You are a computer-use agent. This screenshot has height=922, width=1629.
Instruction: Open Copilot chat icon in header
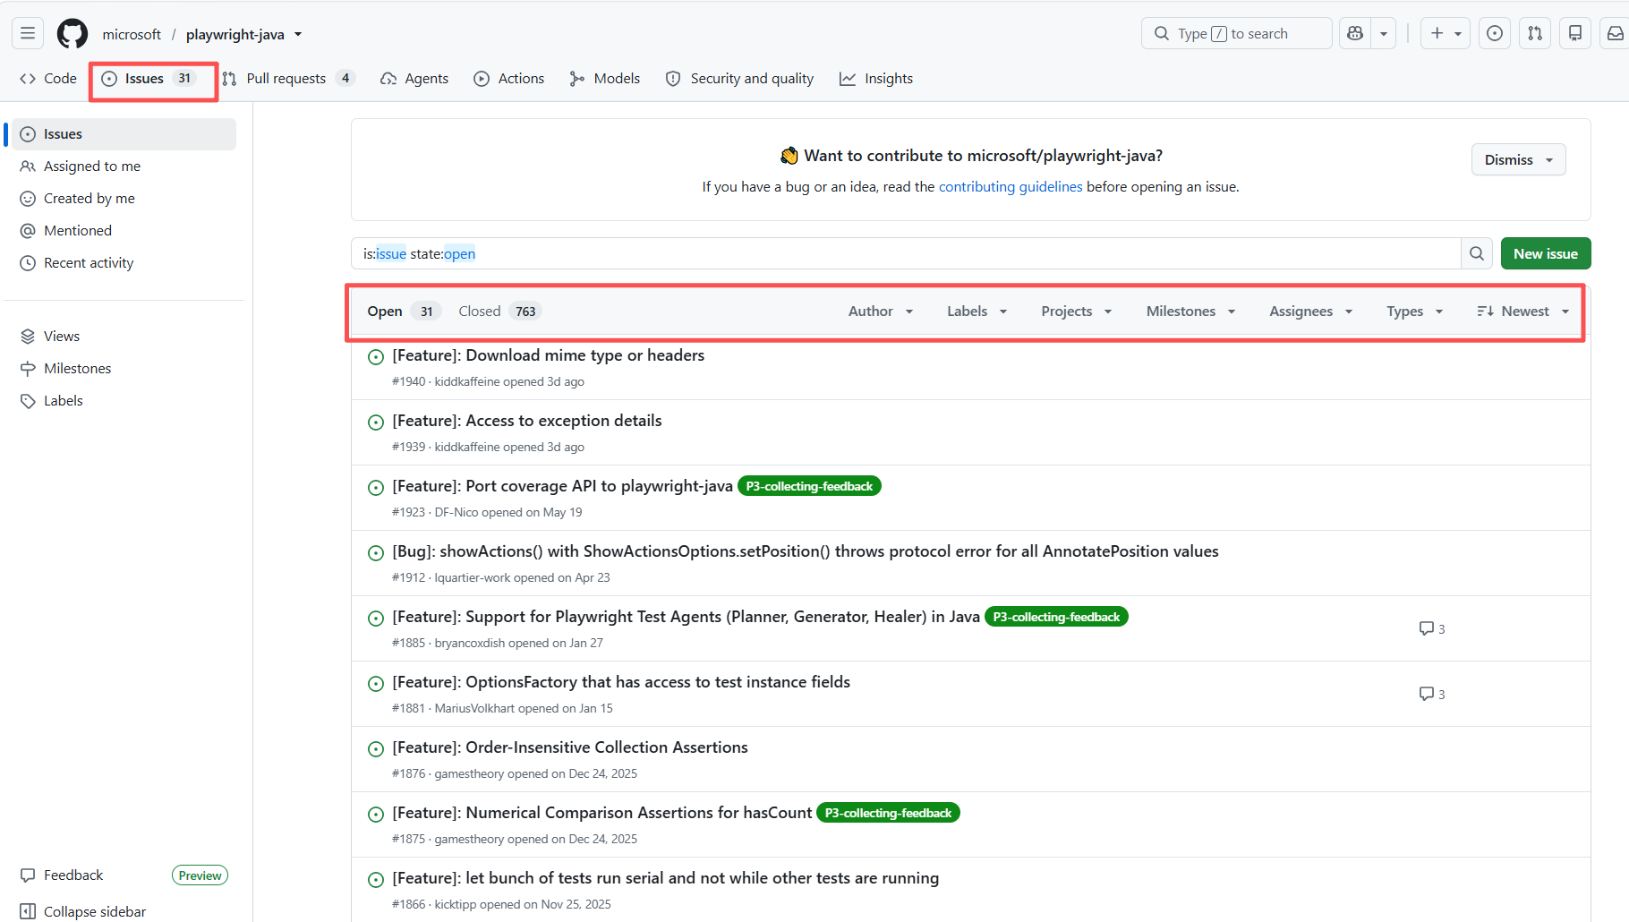(1355, 34)
